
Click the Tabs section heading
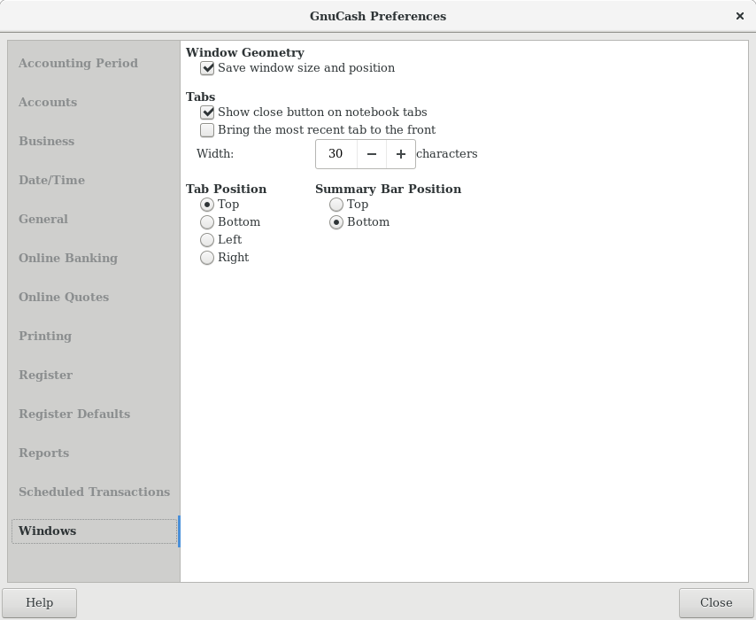[x=201, y=97]
